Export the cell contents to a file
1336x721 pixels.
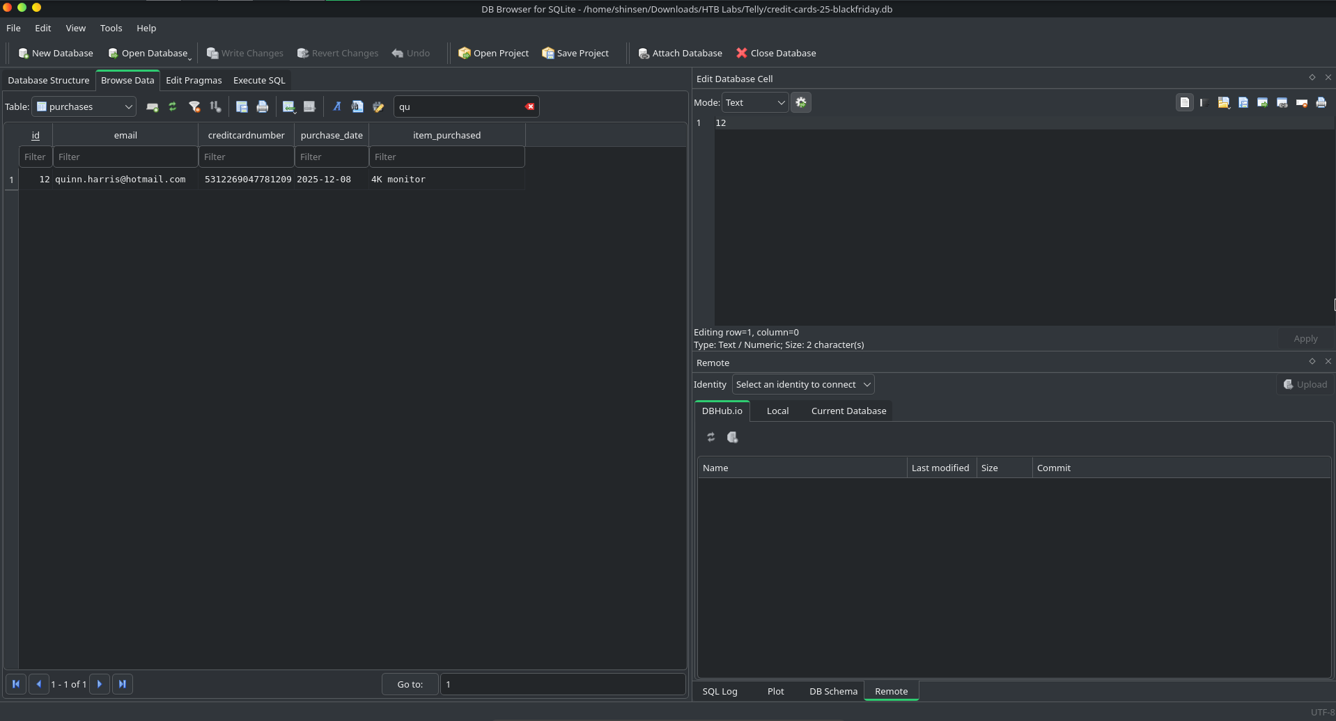pyautogui.click(x=1243, y=102)
